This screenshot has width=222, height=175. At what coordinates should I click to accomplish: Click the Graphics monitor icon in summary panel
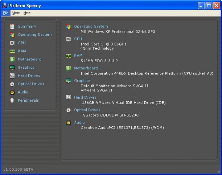68,81
